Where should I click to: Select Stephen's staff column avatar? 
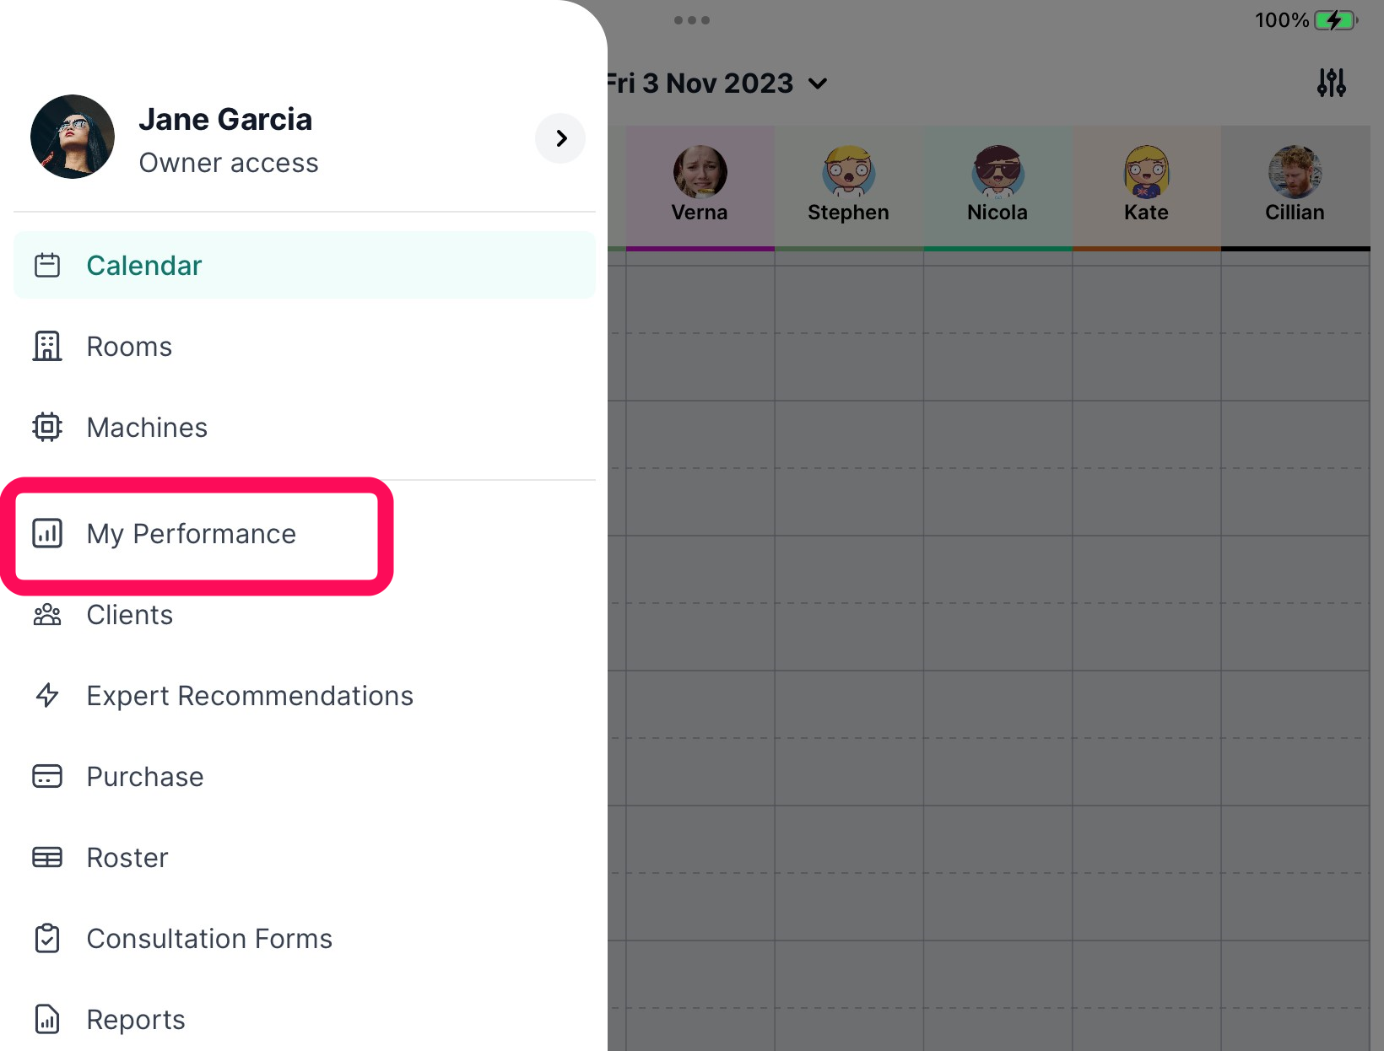click(x=848, y=172)
